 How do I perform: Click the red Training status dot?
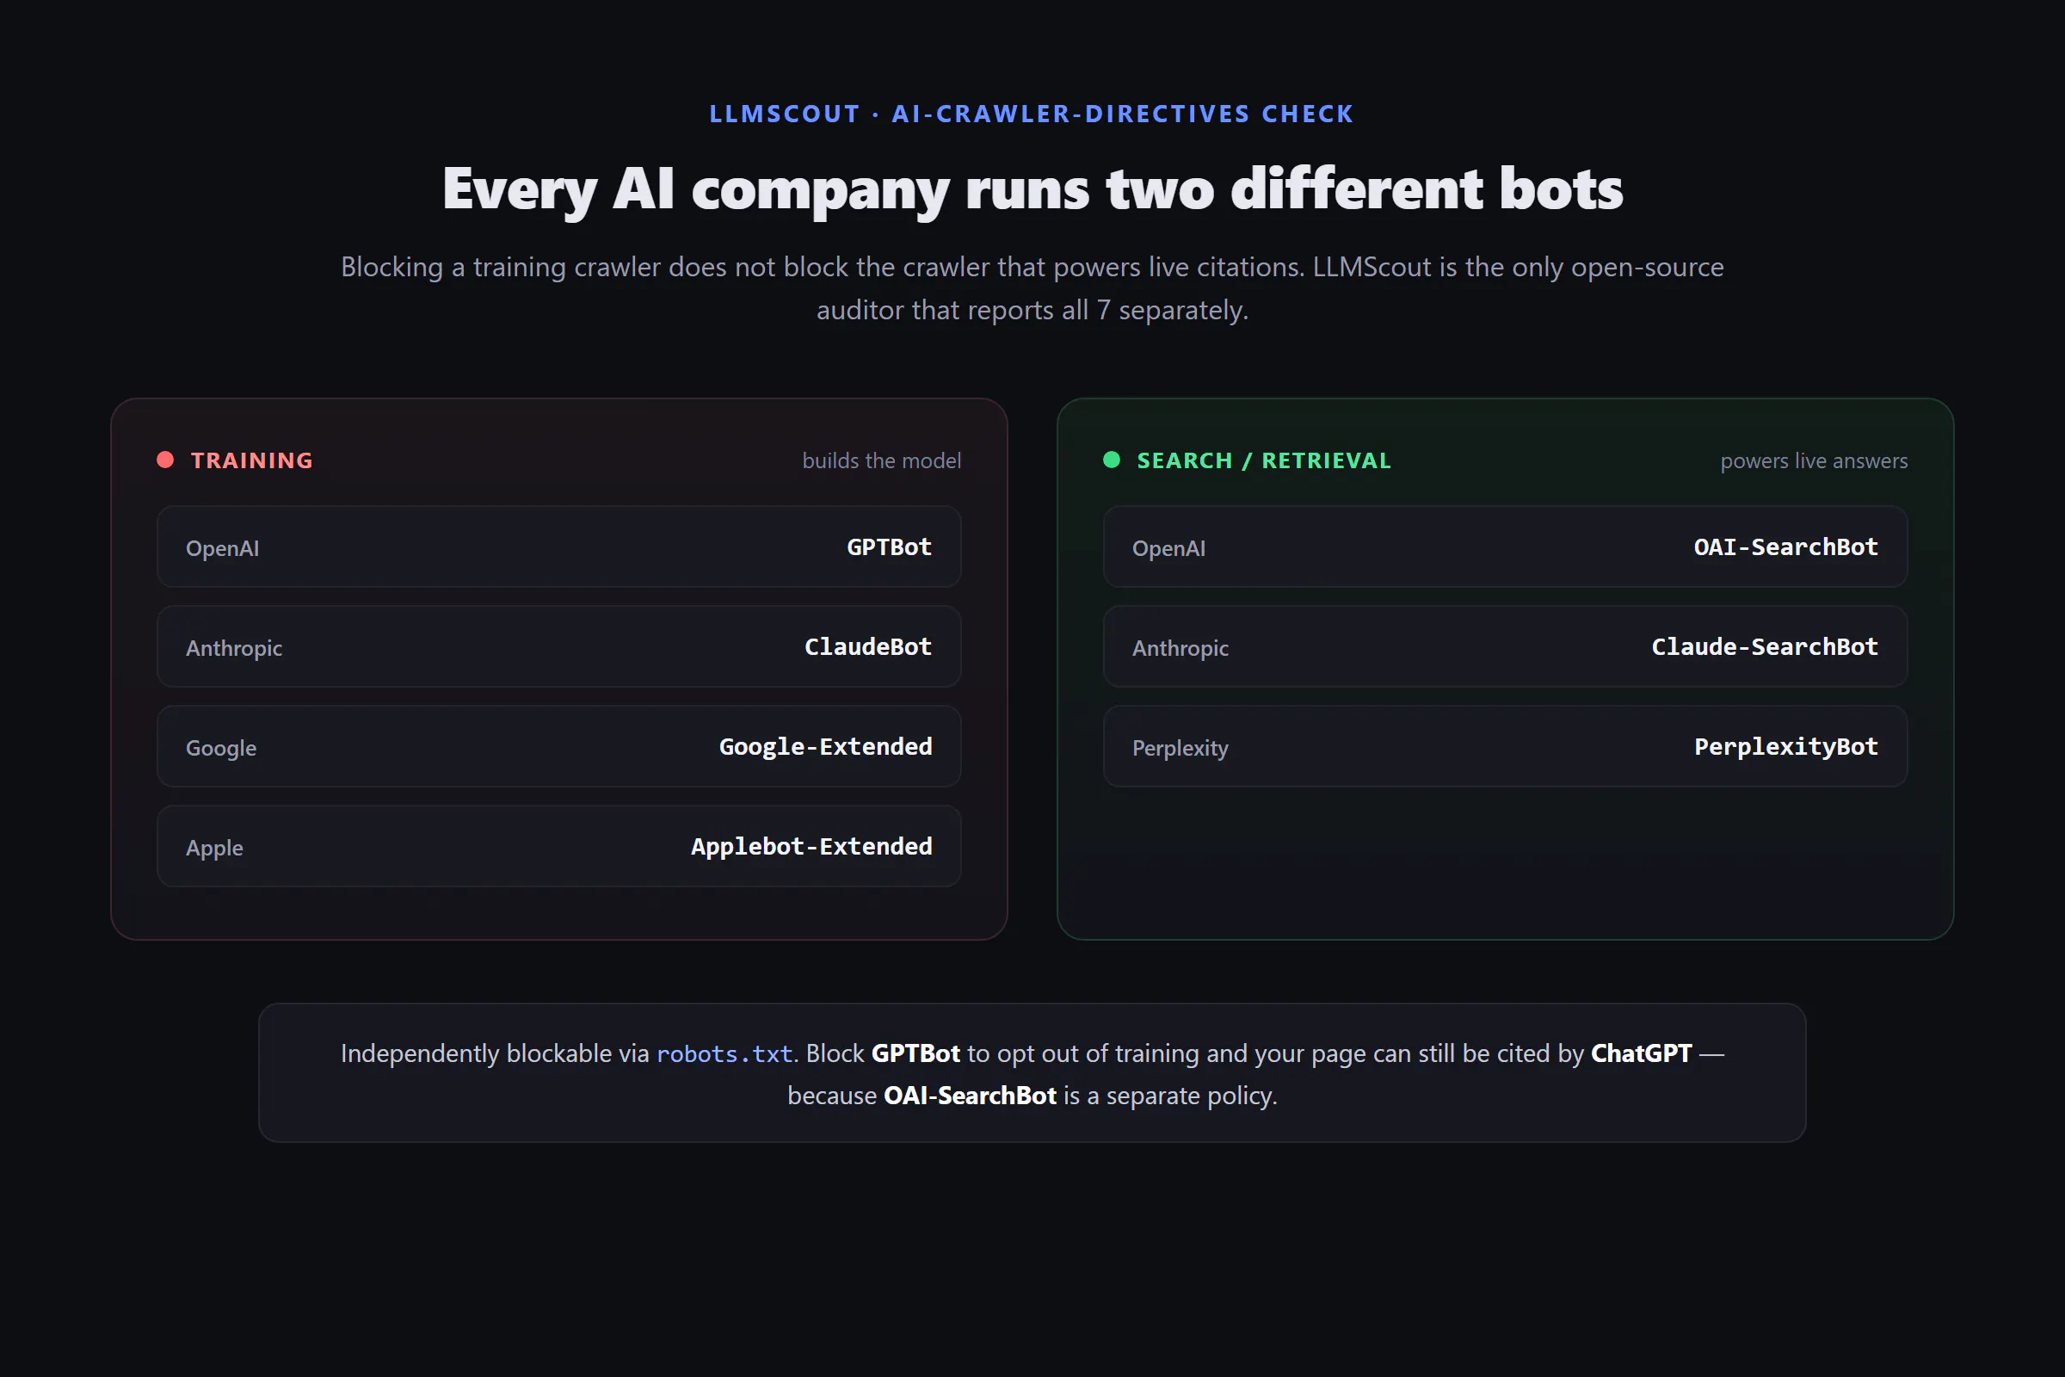coord(165,460)
